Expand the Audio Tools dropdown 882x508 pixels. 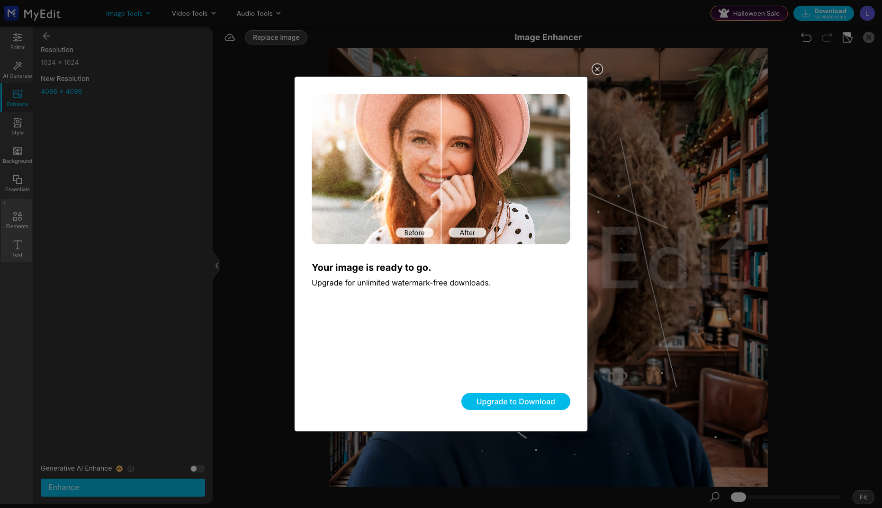tap(259, 13)
